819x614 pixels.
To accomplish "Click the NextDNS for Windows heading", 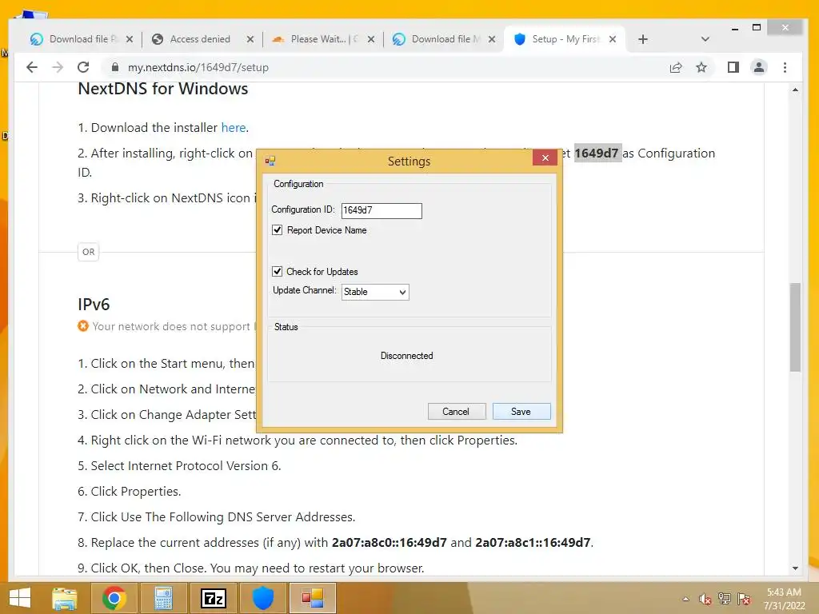I will click(163, 89).
